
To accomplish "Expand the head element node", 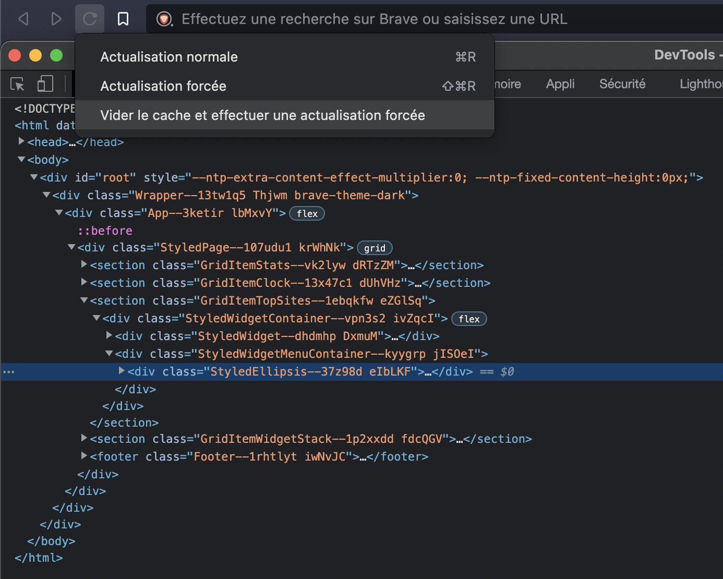I will tap(21, 141).
